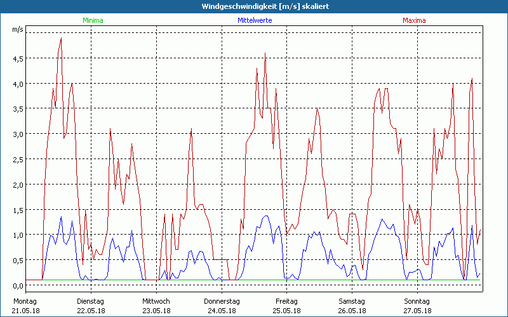Click the green Minima legend label
The width and height of the screenshot is (508, 317).
(x=92, y=20)
